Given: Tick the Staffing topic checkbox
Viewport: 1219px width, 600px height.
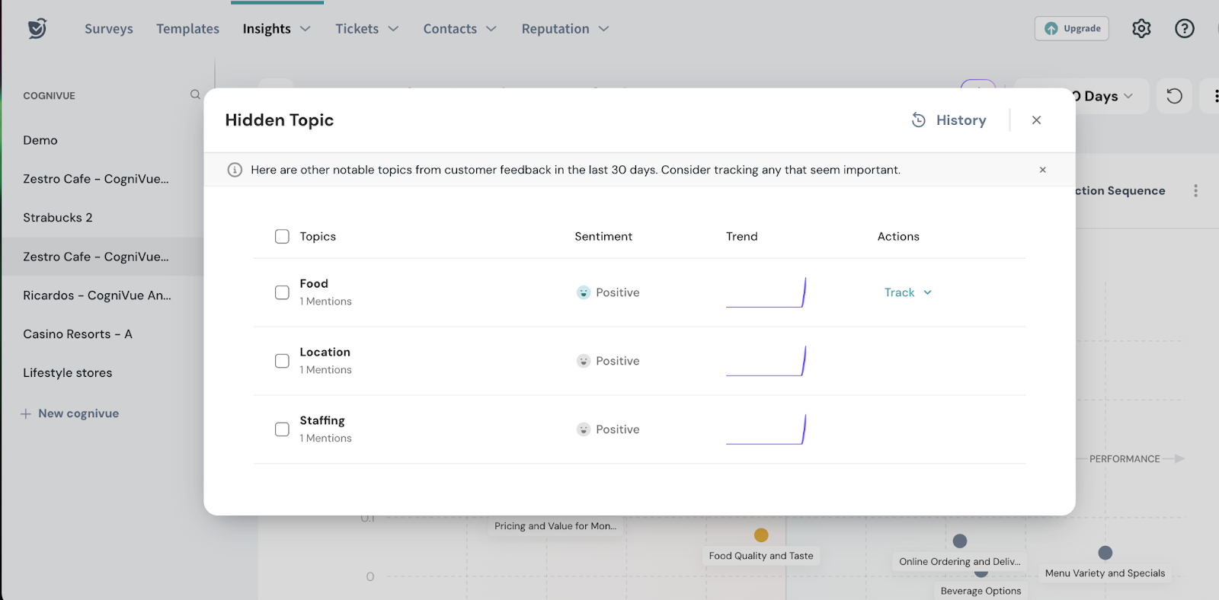Looking at the screenshot, I should tap(282, 429).
